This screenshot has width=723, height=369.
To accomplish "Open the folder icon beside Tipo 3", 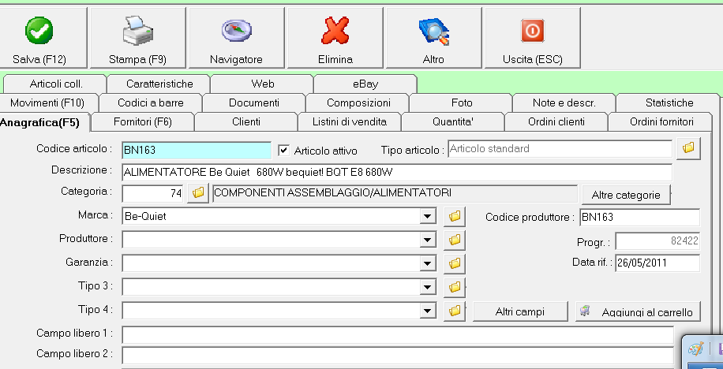I will [x=455, y=288].
